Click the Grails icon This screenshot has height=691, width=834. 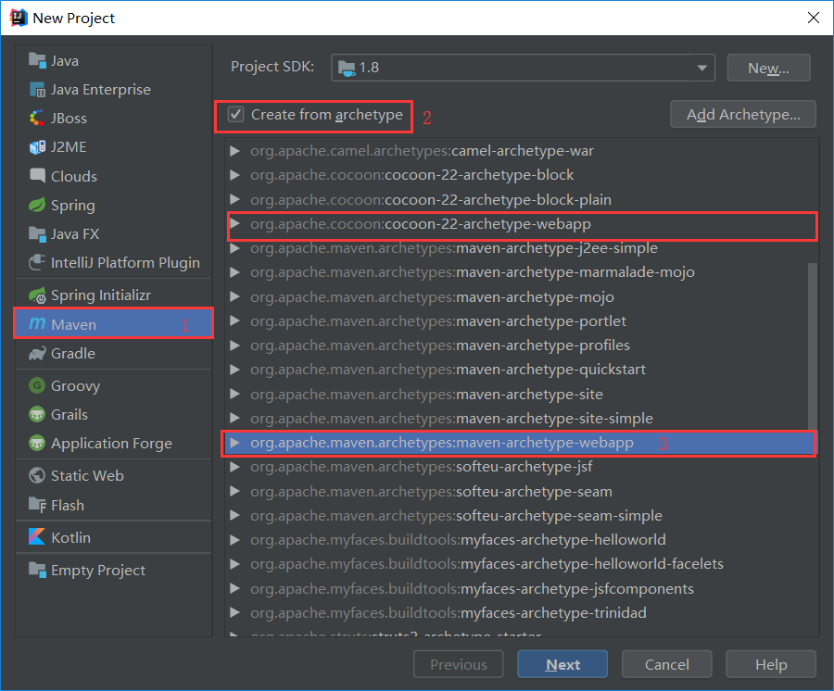click(x=37, y=414)
